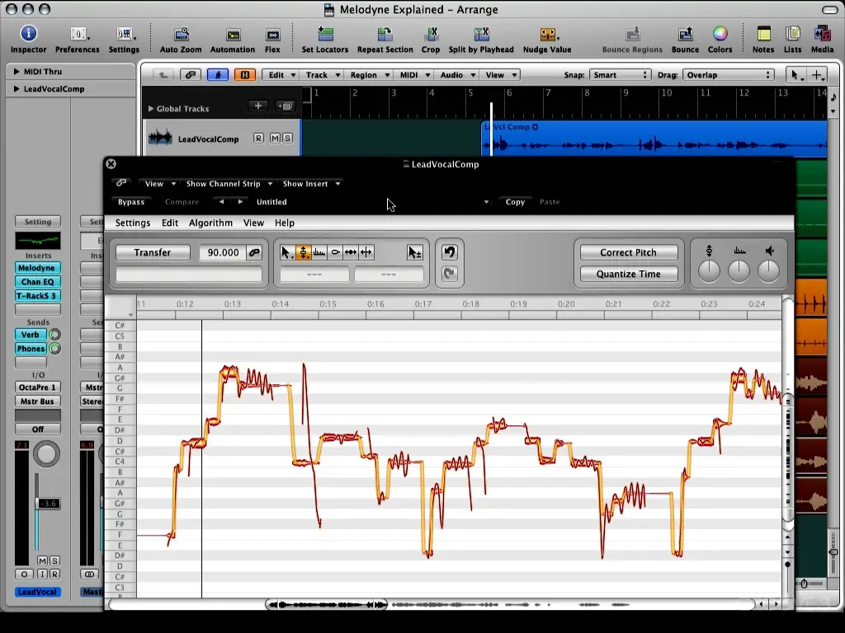Open the arrange Region menu

370,75
